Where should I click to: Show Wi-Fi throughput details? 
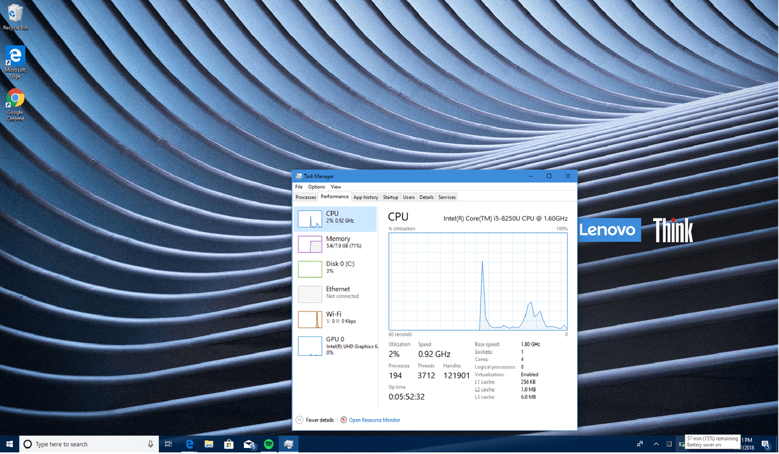335,317
